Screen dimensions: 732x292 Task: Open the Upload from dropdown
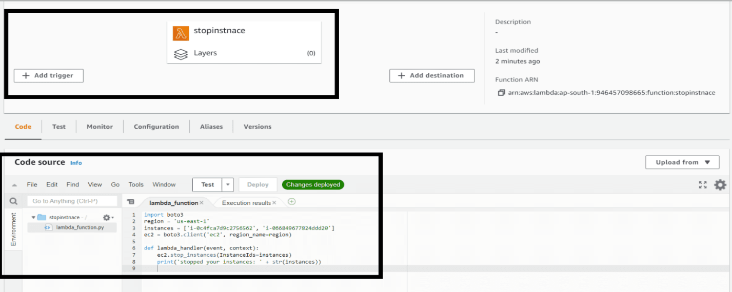682,162
